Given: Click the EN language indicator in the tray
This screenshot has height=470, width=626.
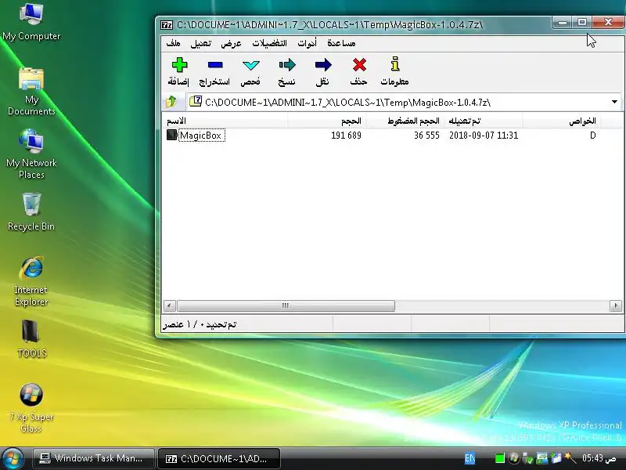Looking at the screenshot, I should [470, 458].
